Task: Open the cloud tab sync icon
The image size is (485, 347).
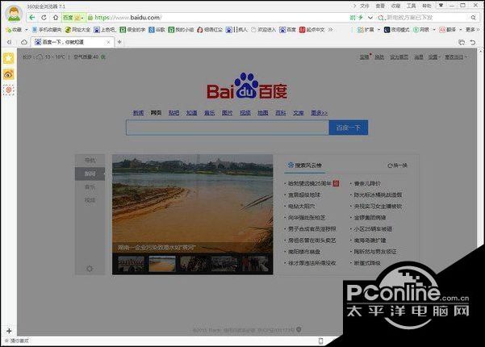Action: coord(24,42)
